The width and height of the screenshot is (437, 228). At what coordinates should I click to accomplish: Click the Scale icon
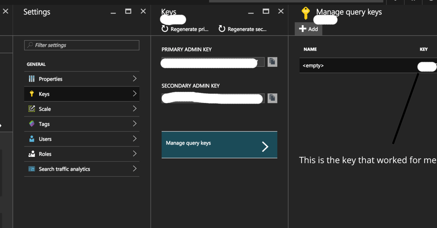click(32, 109)
